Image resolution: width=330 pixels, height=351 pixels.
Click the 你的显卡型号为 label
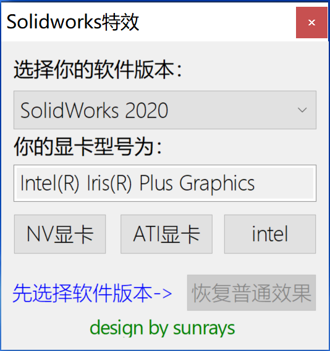point(88,146)
